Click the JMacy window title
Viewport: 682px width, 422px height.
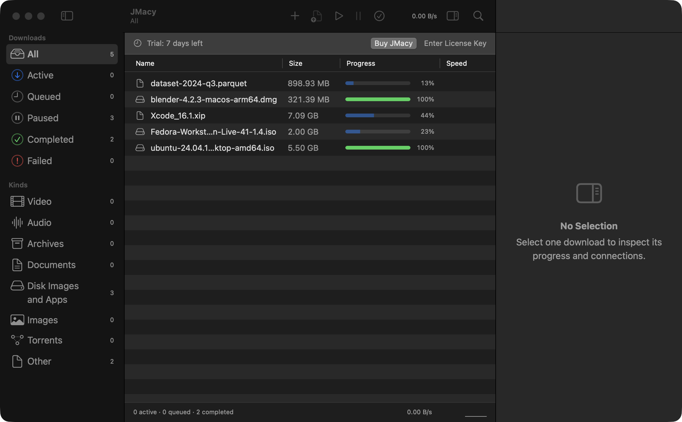(143, 12)
